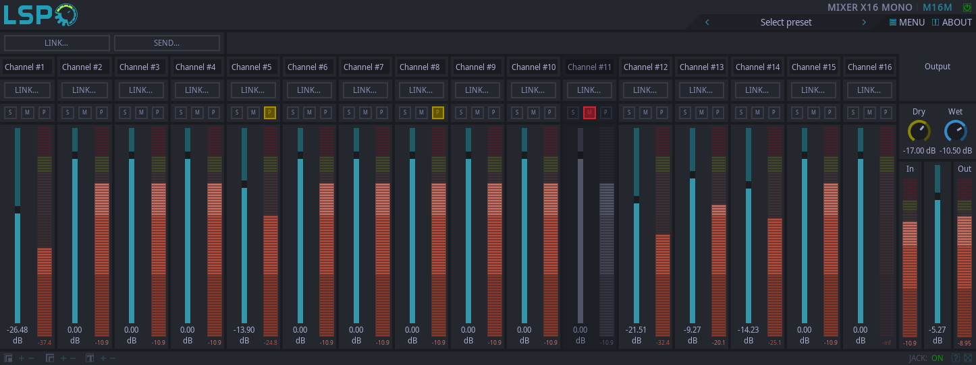
Task: Click the help question mark icon
Action: point(955,358)
